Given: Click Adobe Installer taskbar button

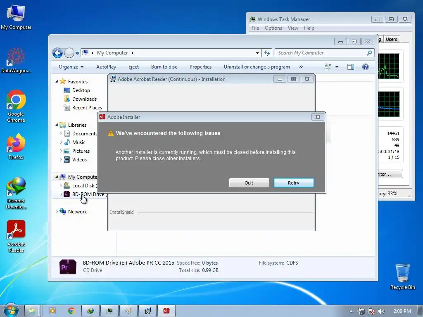Looking at the screenshot, I should pos(166,311).
